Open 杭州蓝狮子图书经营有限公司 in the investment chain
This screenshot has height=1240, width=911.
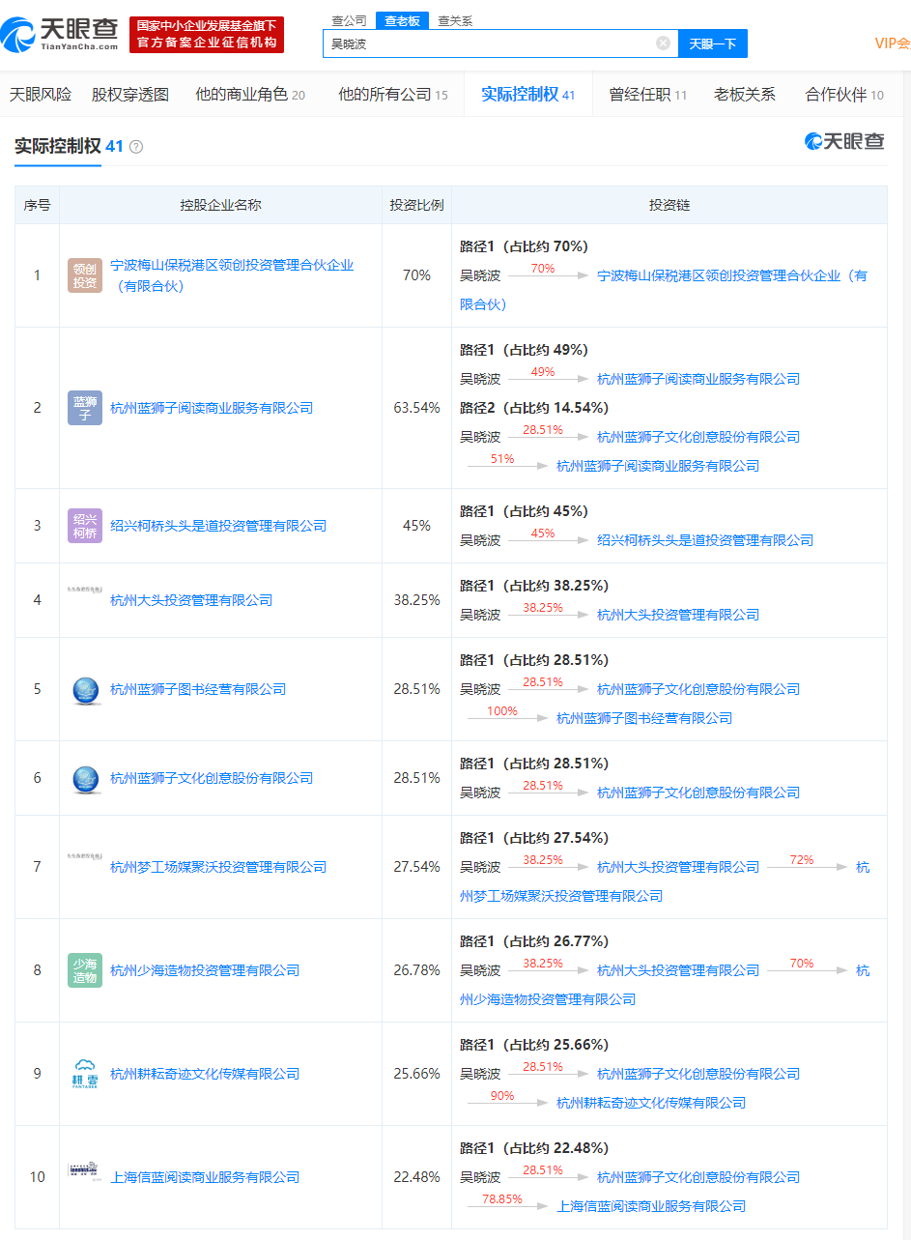pyautogui.click(x=644, y=718)
